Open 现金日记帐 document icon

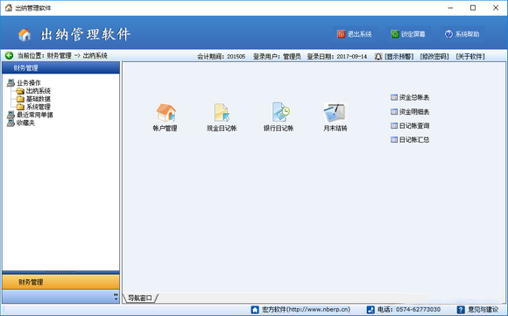click(222, 112)
